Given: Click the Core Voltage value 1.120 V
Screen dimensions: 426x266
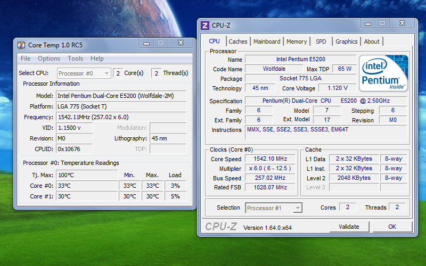Looking at the screenshot, I should click(338, 88).
